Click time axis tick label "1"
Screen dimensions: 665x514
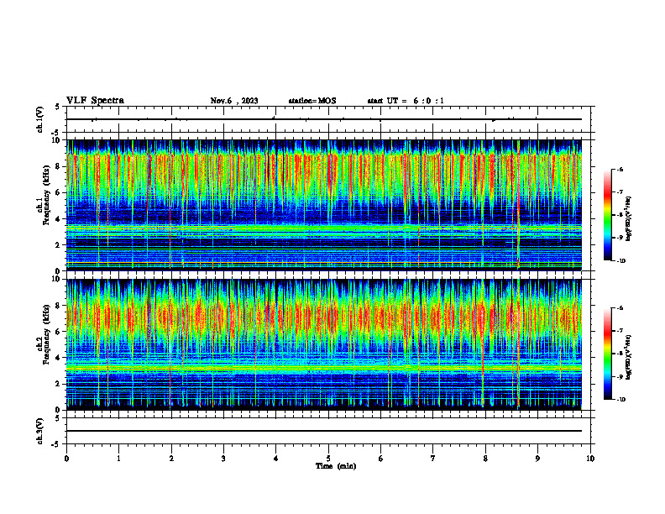[x=118, y=459]
